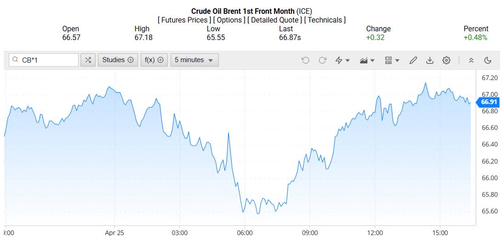Open the drawing pencil tool
Screen dimensions: 503x236
click(x=413, y=60)
